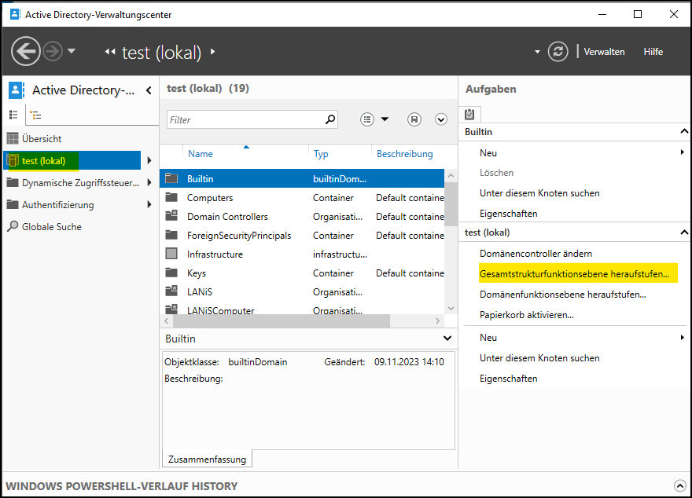Click Papierkorb aktivieren
The image size is (692, 498).
pos(527,315)
